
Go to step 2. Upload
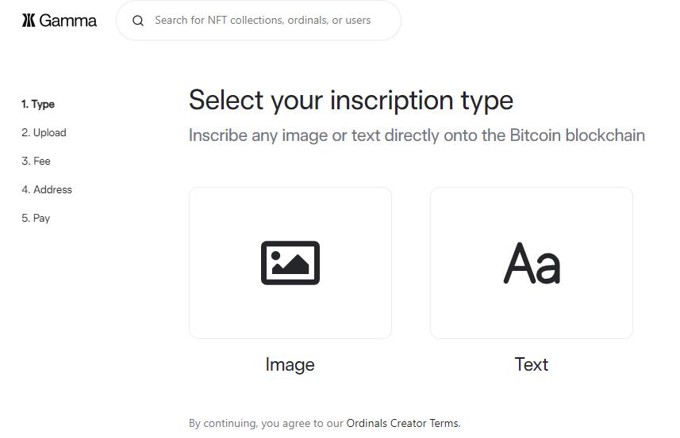(44, 133)
